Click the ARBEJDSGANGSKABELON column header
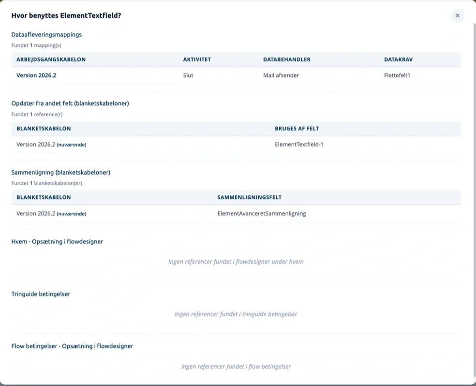This screenshot has height=386, width=476. pos(51,59)
